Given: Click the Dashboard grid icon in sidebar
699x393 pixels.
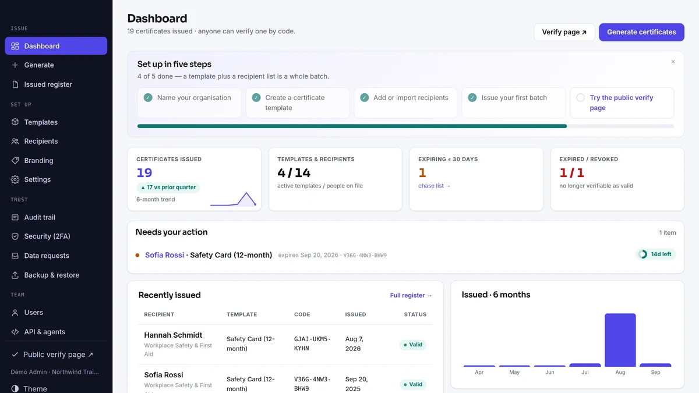Looking at the screenshot, I should click(x=15, y=46).
